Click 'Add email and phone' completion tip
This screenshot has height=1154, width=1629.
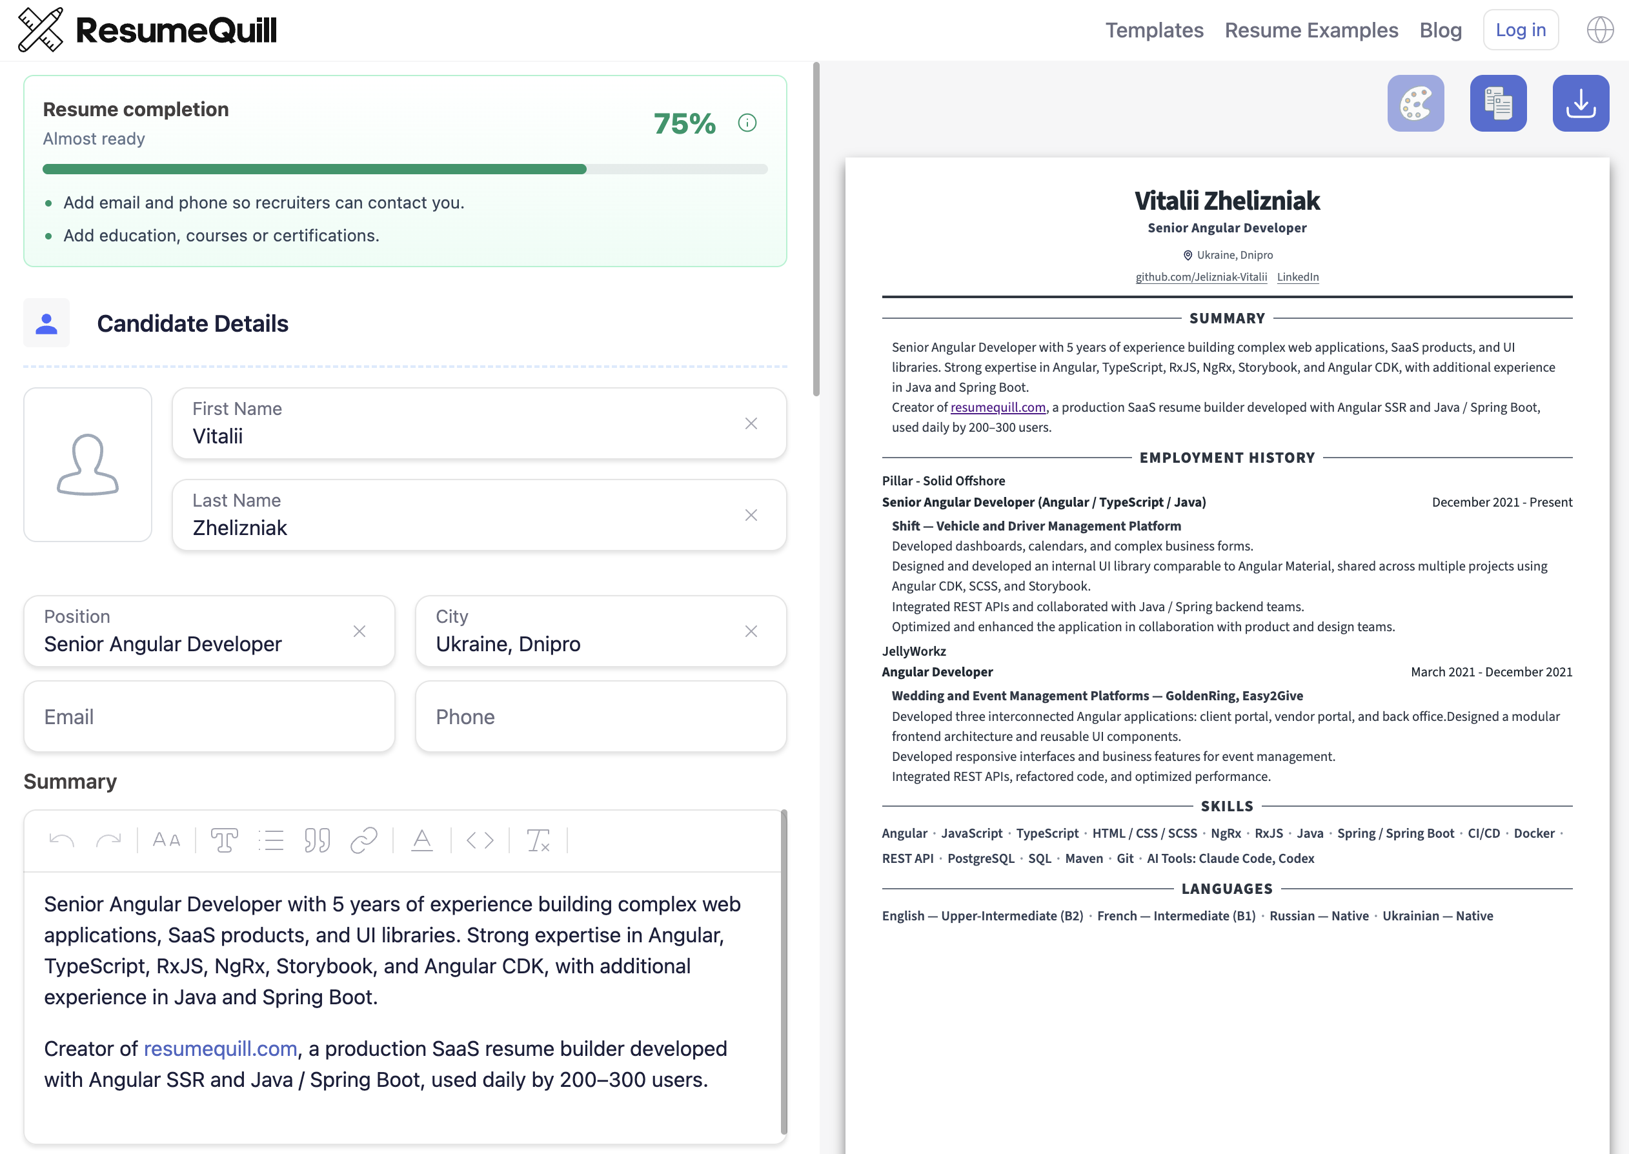[263, 203]
